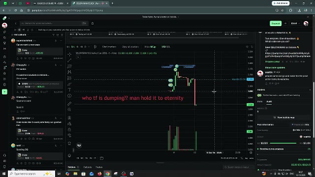Toggle stay-in-drawing-mode pencil lock icon
The height and width of the screenshot is (177, 315).
[x=69, y=123]
